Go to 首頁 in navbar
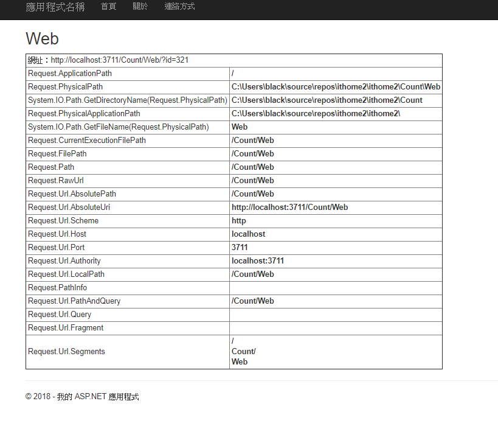Screen dimensions: 498x429 (x=109, y=6)
